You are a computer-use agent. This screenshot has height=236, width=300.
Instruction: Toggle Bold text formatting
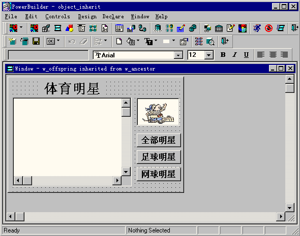(x=223, y=55)
